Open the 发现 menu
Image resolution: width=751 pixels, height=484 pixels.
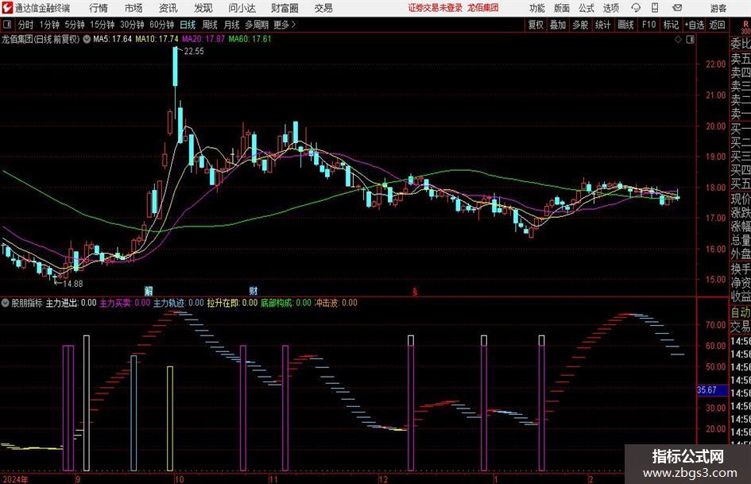[x=203, y=8]
